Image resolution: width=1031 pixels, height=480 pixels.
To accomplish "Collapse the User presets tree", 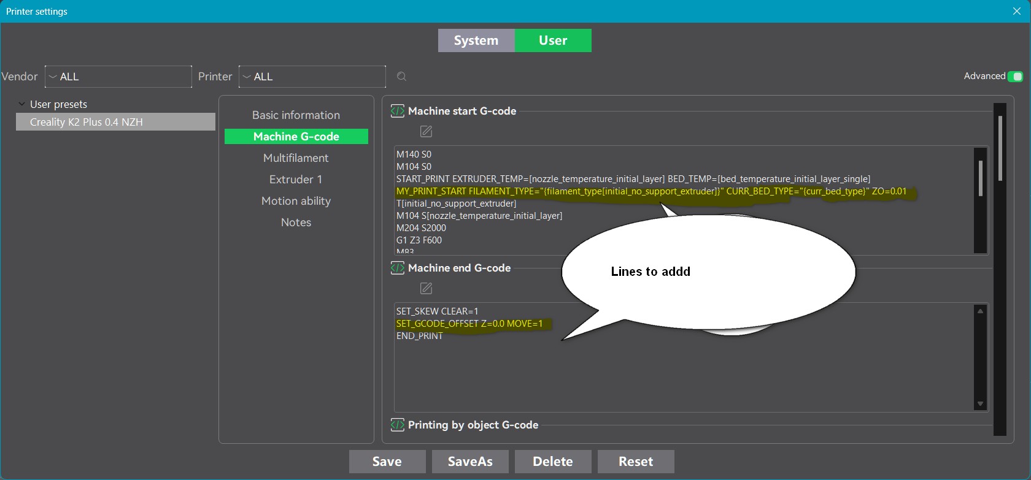I will click(22, 104).
